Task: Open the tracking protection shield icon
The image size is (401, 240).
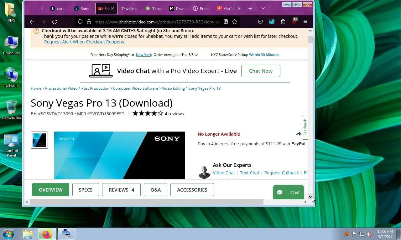Action: click(x=80, y=22)
